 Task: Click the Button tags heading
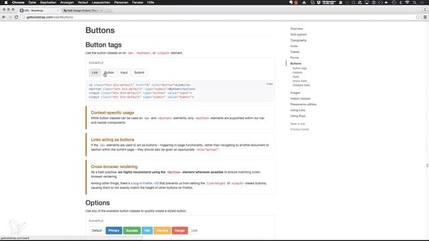coord(103,45)
